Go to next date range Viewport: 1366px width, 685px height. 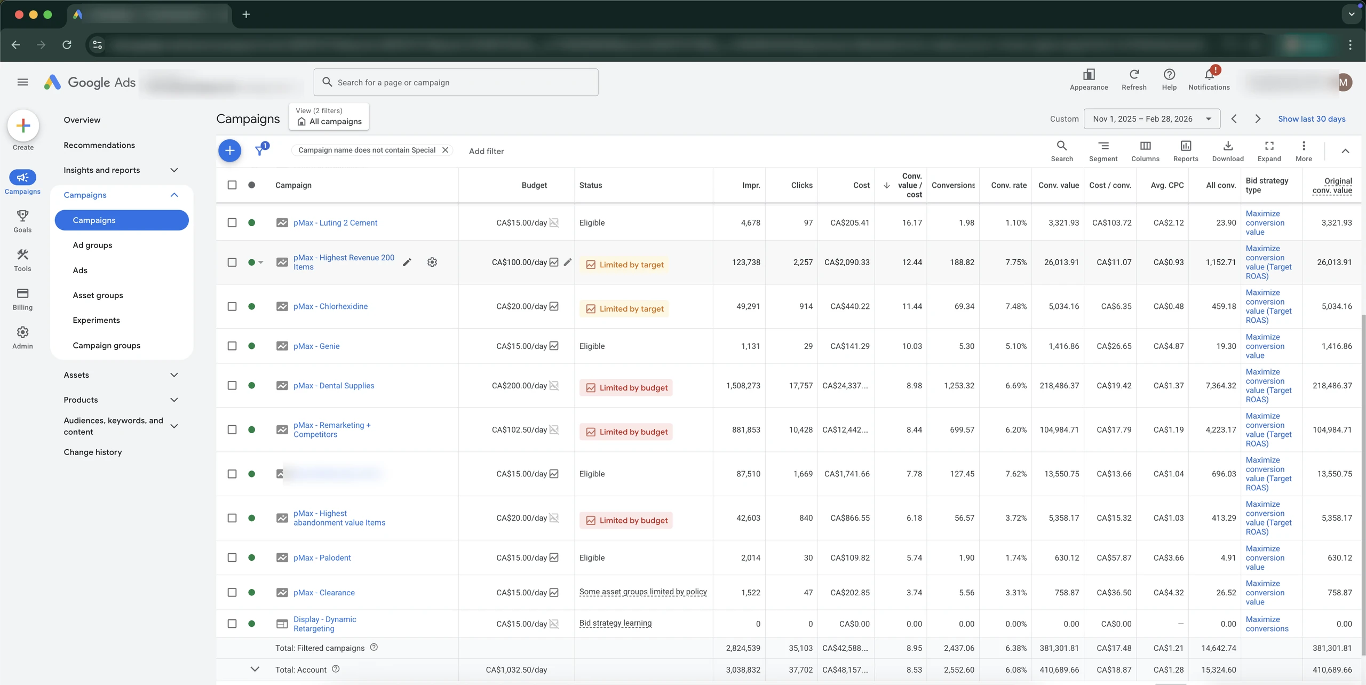pos(1258,119)
